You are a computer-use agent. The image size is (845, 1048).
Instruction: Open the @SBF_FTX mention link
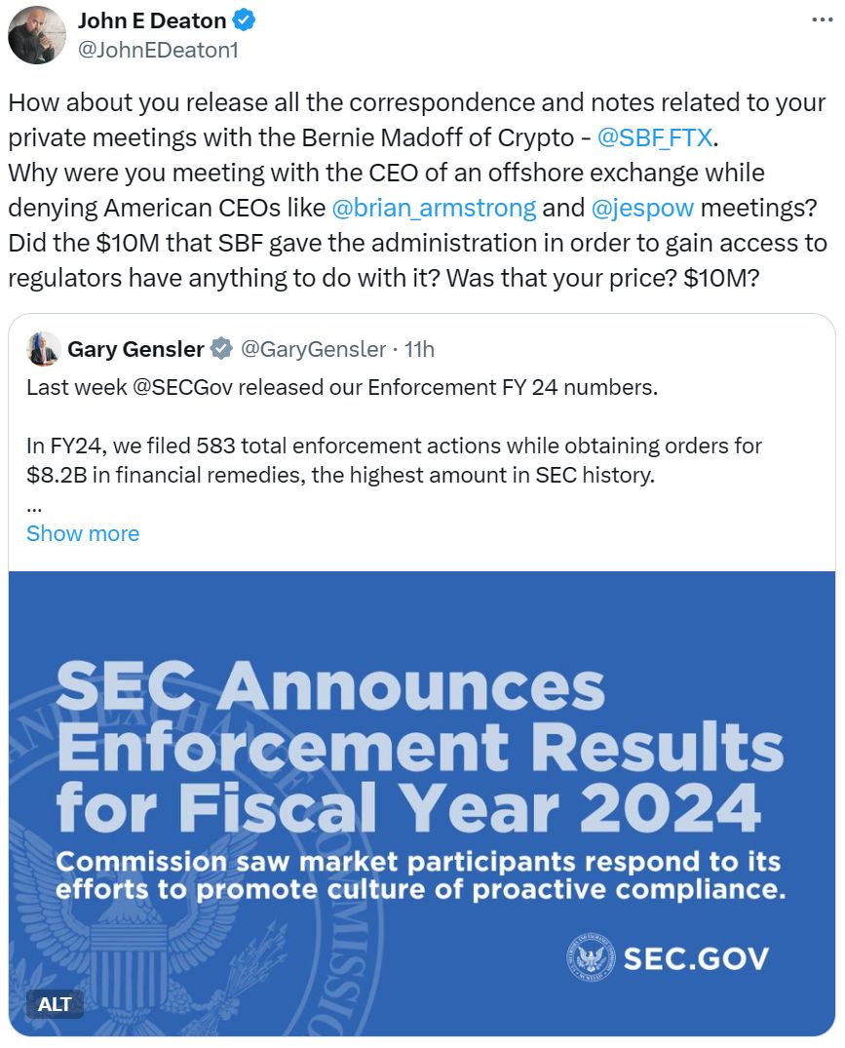[655, 137]
